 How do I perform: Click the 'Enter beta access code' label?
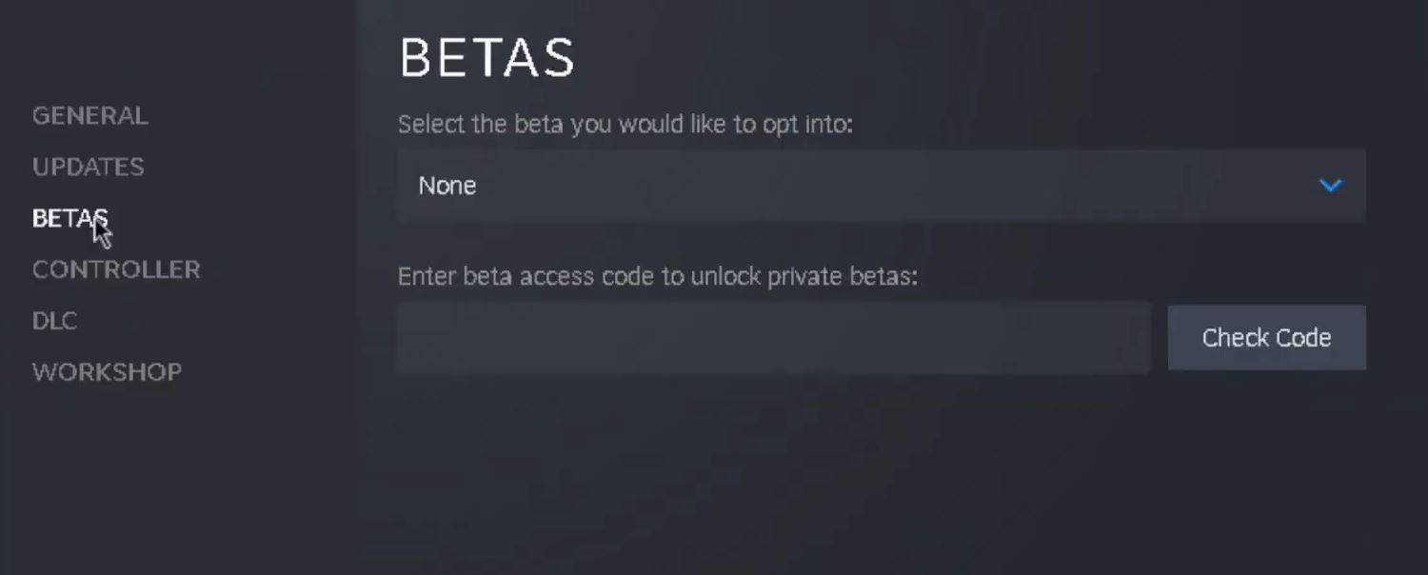tap(657, 277)
